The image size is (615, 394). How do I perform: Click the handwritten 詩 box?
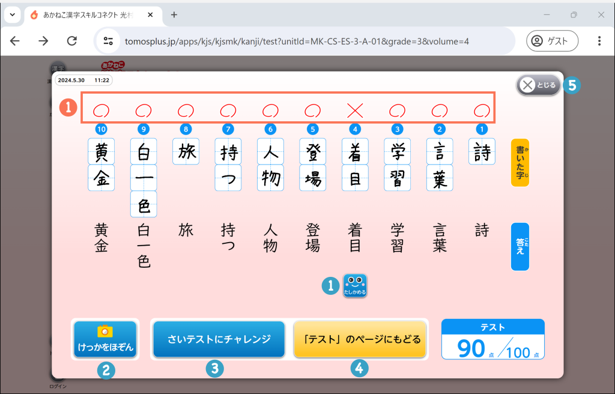point(482,151)
